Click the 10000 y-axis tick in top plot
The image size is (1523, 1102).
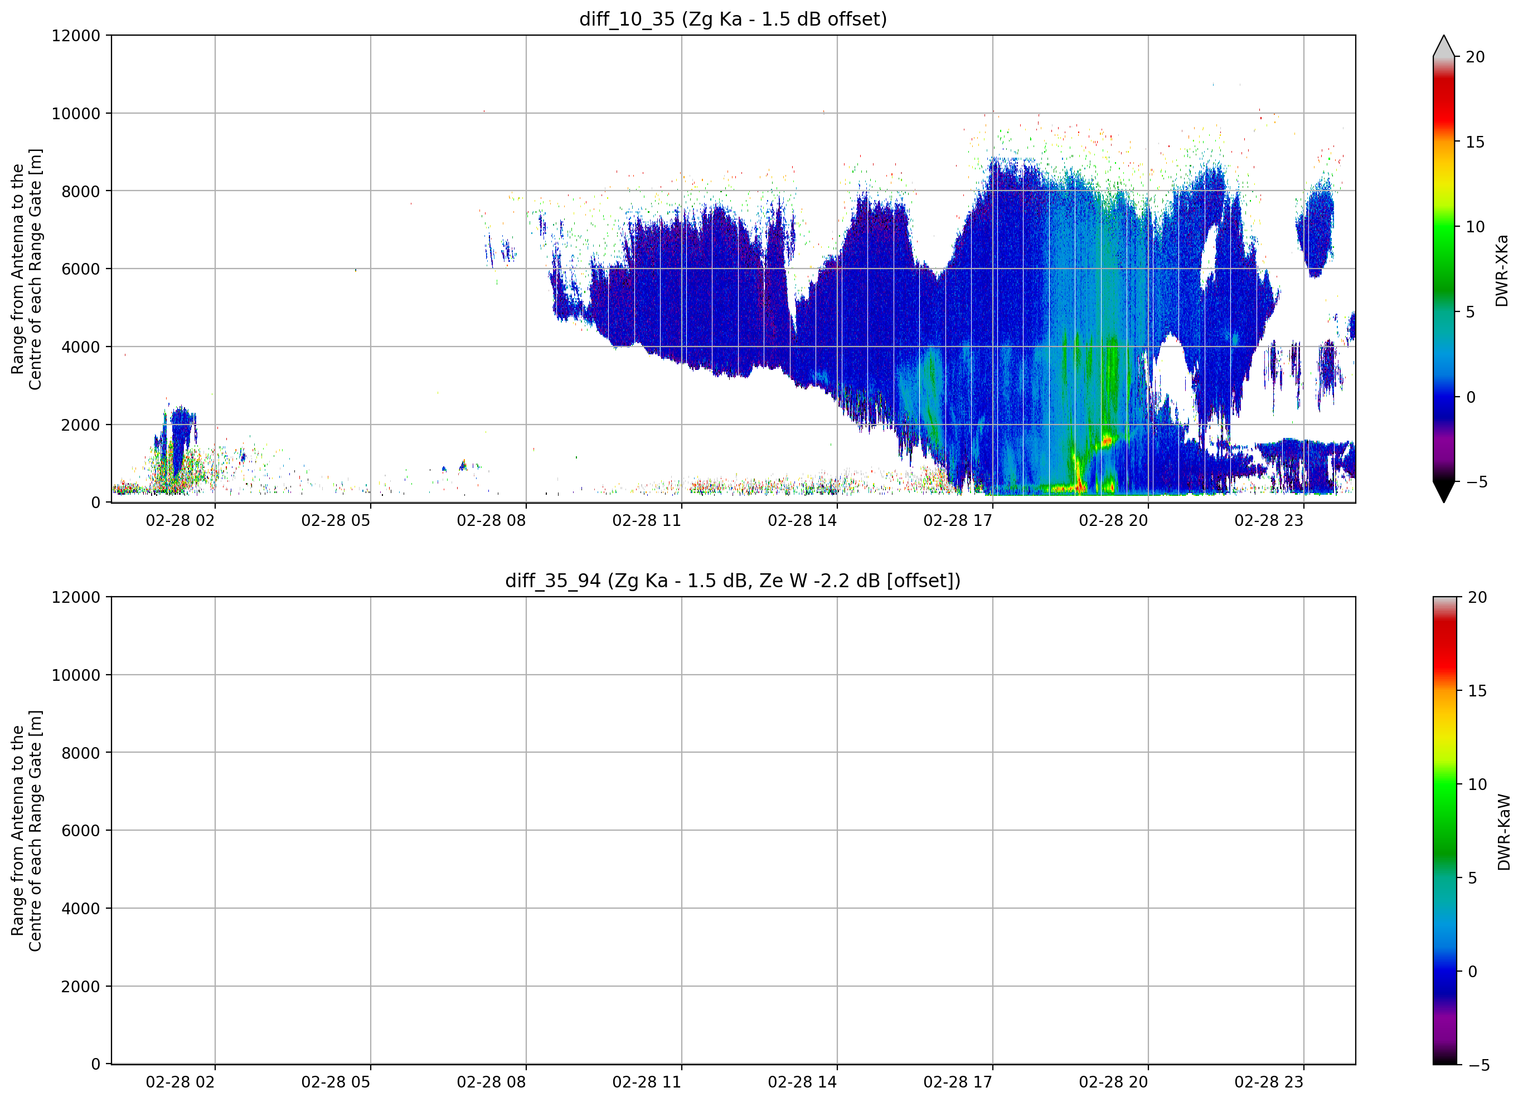pos(76,114)
